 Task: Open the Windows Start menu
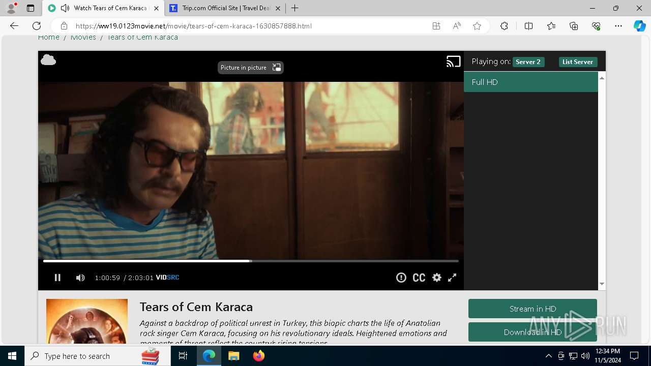click(12, 356)
